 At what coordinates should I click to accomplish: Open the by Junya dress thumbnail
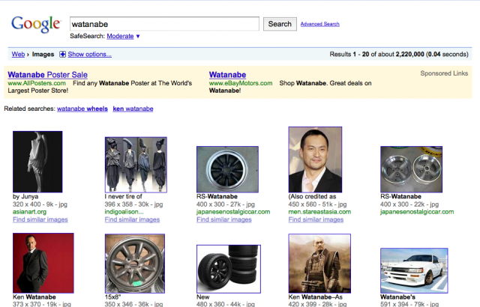(37, 161)
